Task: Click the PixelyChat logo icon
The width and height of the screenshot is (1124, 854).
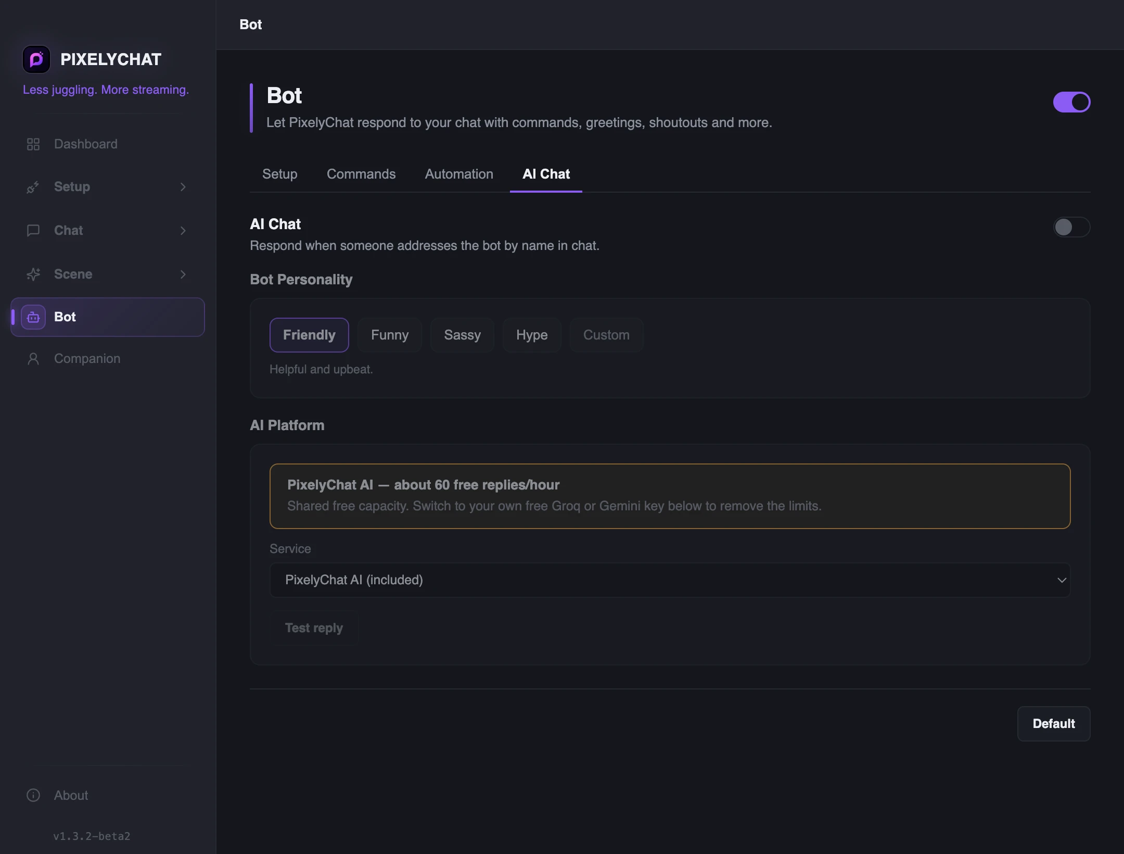Action: (36, 59)
